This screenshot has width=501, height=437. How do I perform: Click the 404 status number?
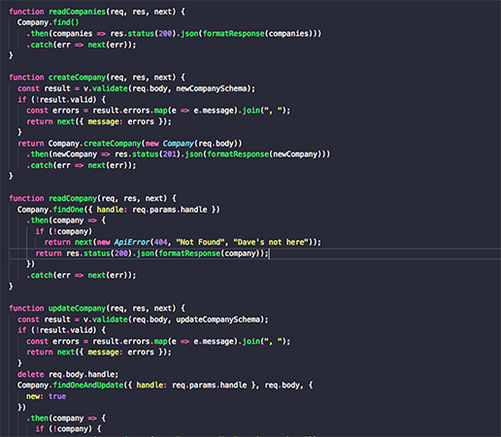coord(161,242)
